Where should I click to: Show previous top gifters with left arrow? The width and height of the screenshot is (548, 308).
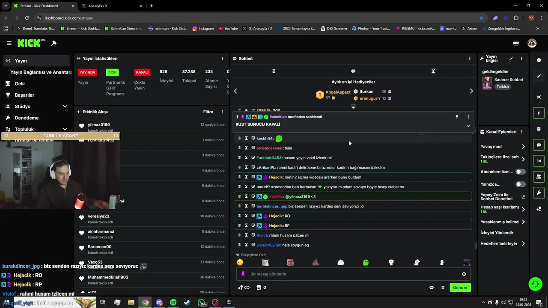[235, 91]
